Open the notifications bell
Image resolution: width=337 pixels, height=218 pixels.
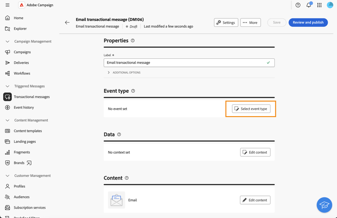point(309,5)
